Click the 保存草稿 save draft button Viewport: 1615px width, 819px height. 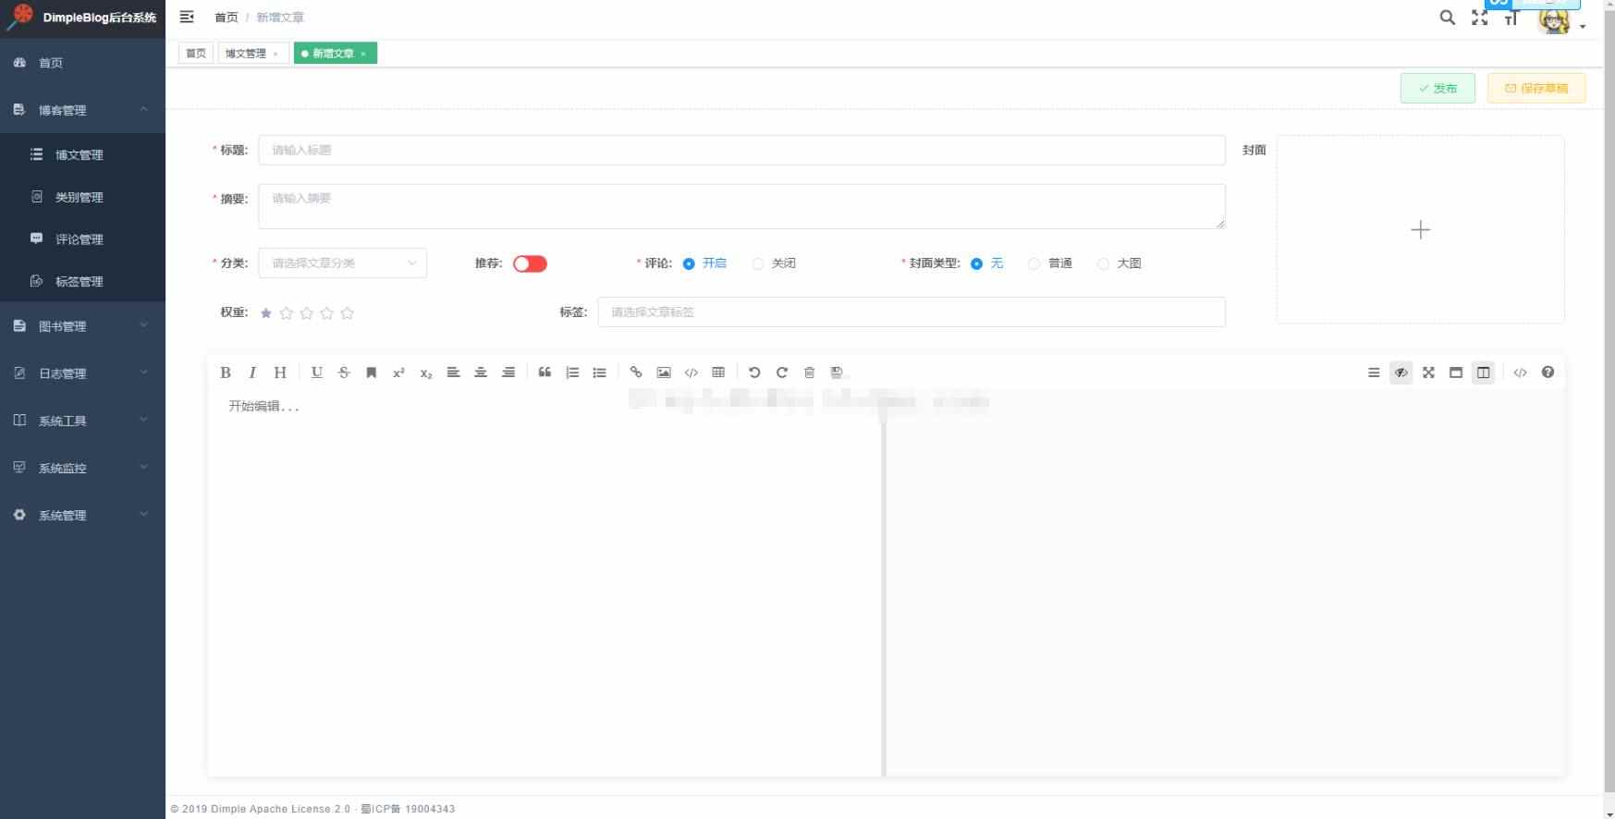point(1536,89)
